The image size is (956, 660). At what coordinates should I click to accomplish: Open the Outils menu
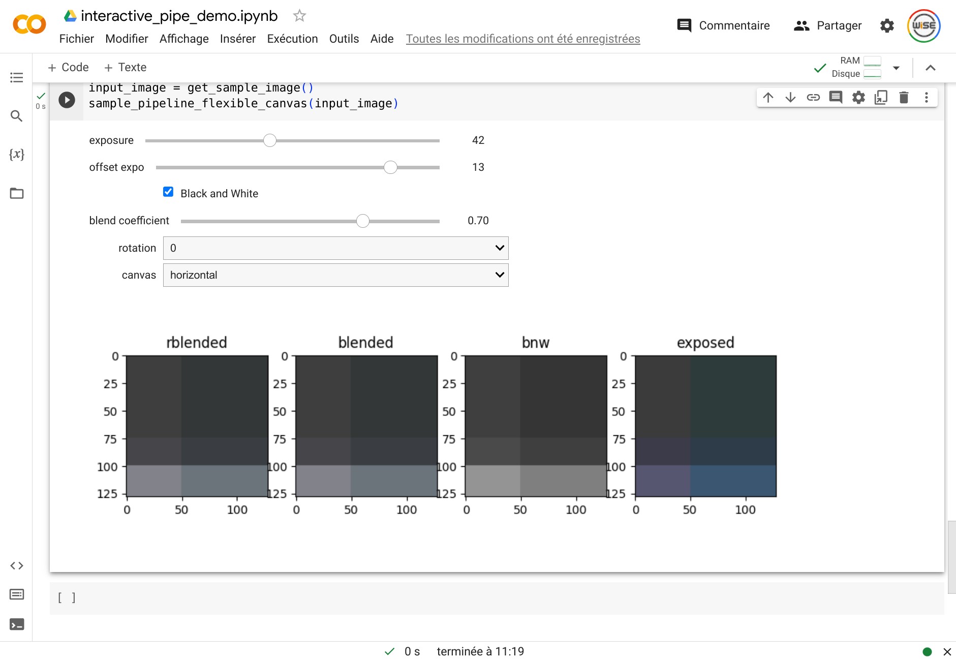pos(344,39)
